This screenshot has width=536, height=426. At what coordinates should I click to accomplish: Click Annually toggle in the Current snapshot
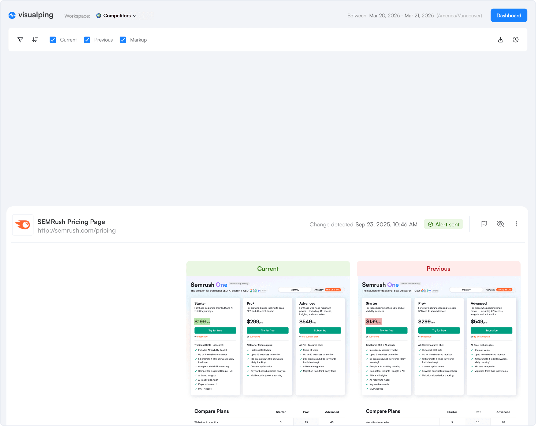coord(319,290)
